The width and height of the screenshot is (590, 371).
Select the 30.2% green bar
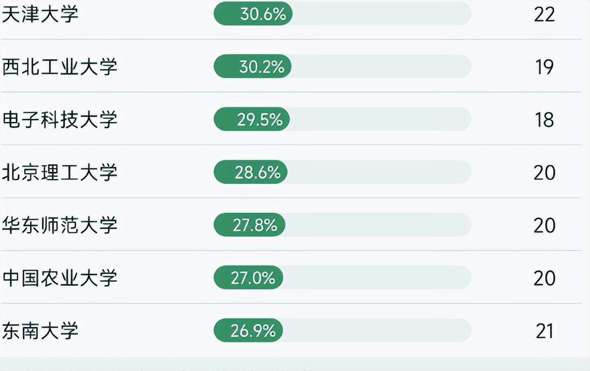point(253,67)
